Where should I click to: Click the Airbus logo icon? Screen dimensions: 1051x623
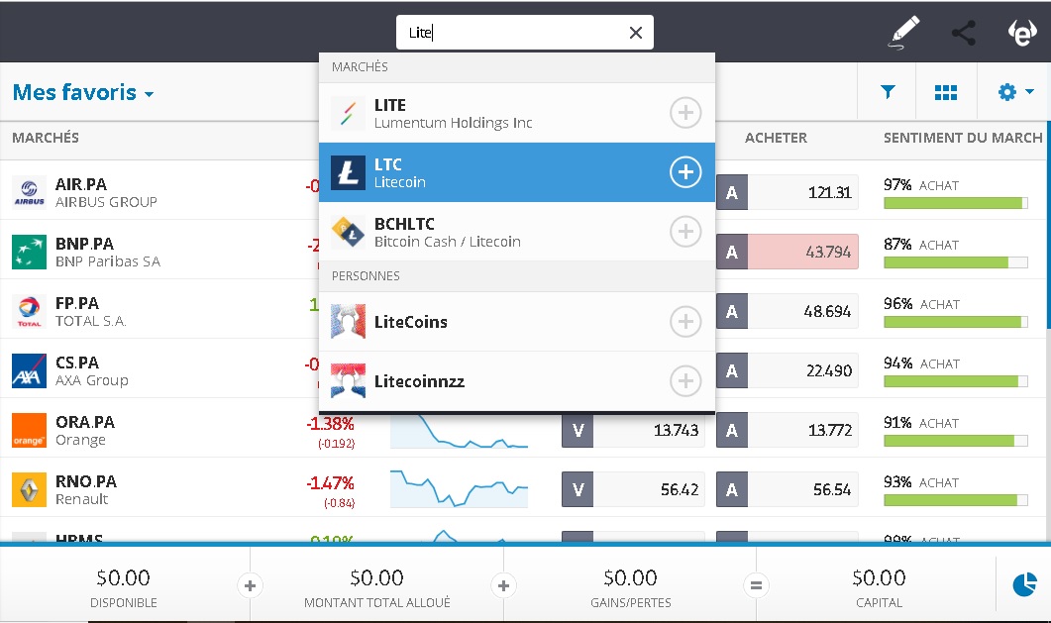click(x=29, y=193)
